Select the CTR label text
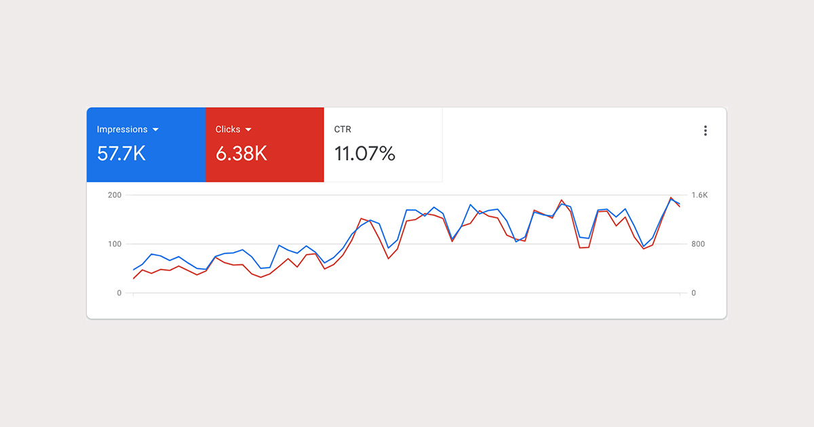This screenshot has height=427, width=814. [x=343, y=129]
